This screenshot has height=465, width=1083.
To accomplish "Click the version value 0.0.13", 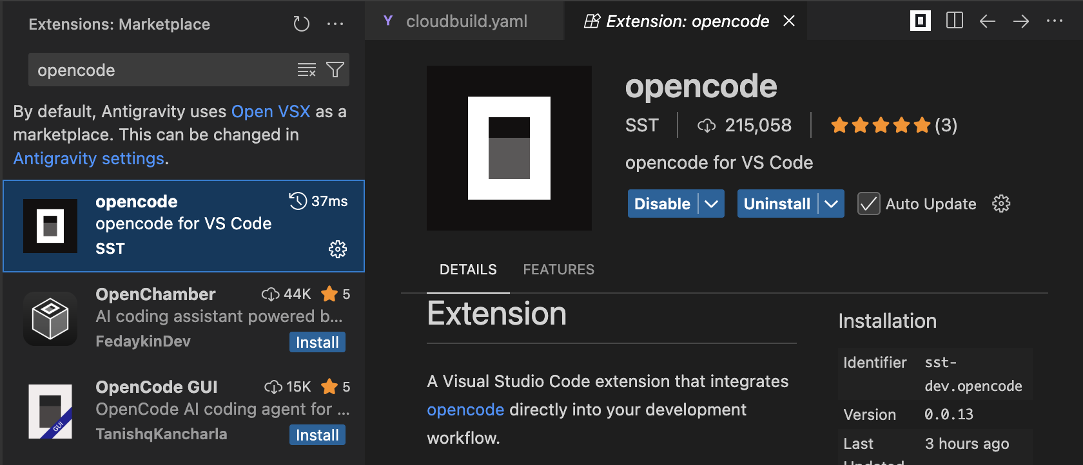I will tap(949, 415).
